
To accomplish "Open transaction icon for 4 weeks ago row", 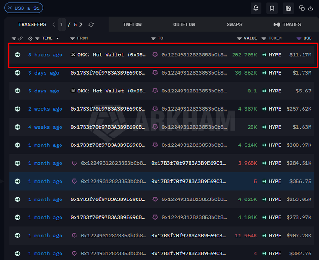I will pyautogui.click(x=18, y=127).
